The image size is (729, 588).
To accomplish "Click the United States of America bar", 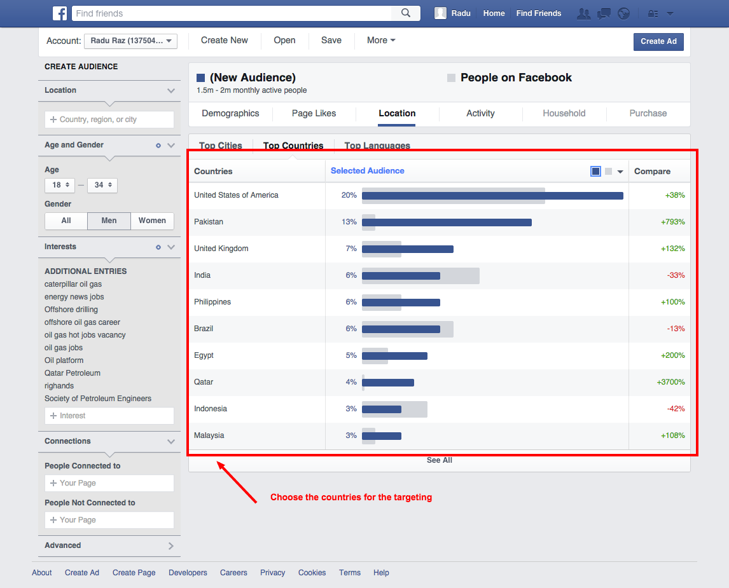I will (492, 196).
